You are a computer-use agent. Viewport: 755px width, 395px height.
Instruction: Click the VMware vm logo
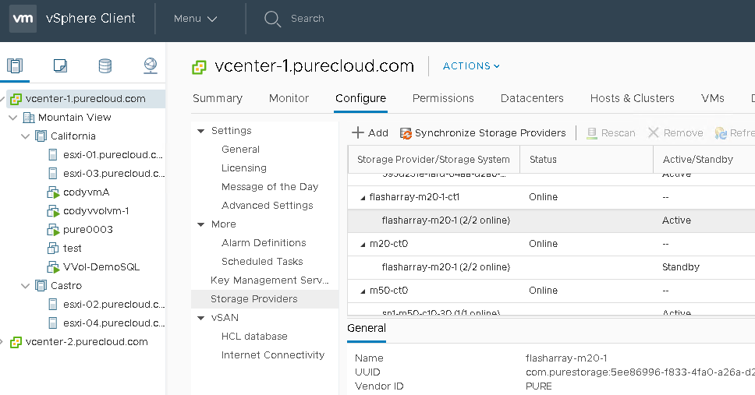23,19
